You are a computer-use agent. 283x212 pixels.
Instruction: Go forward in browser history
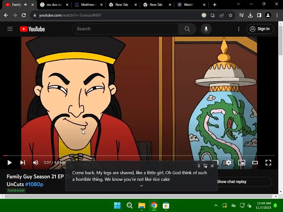click(15, 15)
